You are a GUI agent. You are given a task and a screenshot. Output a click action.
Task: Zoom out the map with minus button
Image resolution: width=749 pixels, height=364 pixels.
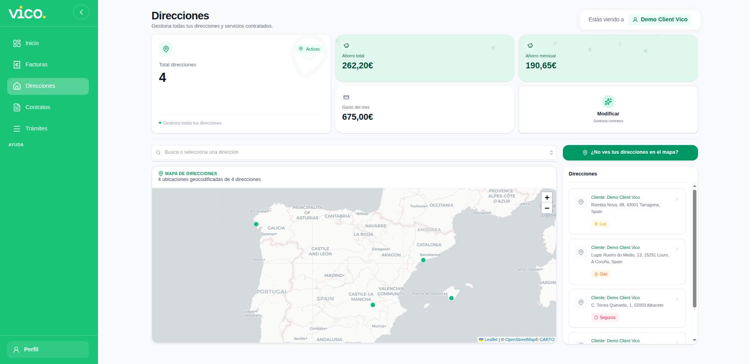(x=547, y=208)
